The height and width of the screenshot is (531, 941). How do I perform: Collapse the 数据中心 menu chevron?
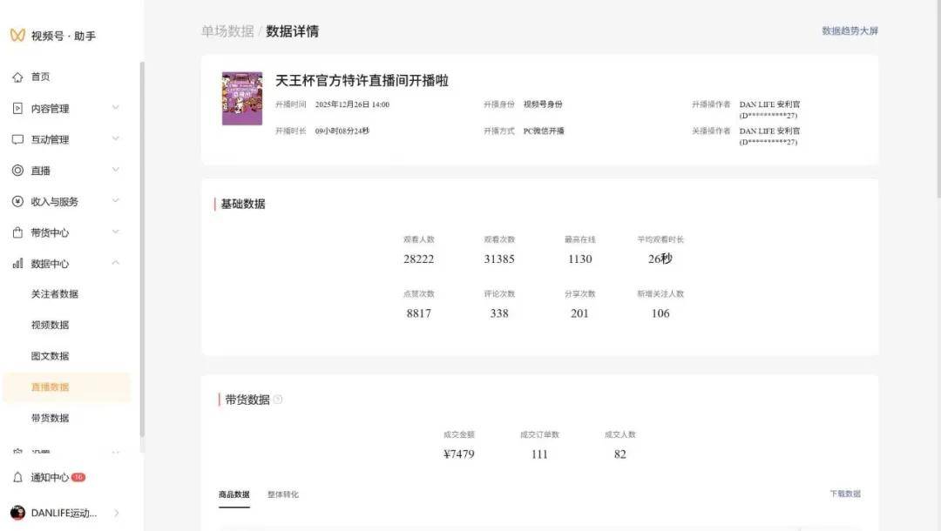[x=116, y=264]
